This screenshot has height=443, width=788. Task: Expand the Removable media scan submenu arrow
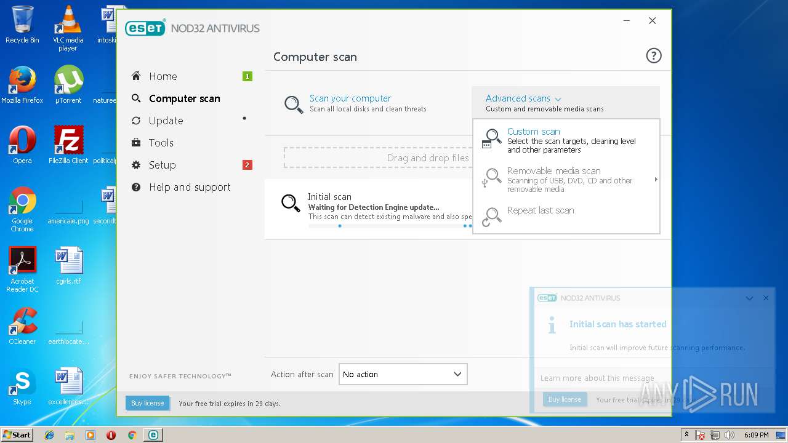coord(656,180)
